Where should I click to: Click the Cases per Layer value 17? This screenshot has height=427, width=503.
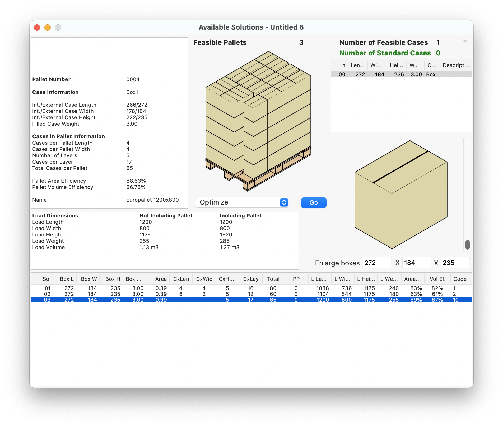[129, 162]
